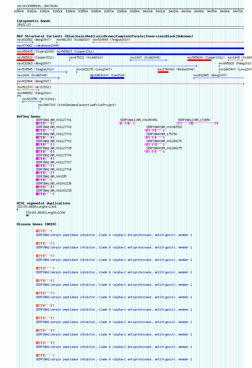Viewport: 252px width, 368px height.
Task: Select variant nsv832862 (Wong2007)
Action: coord(34,40)
